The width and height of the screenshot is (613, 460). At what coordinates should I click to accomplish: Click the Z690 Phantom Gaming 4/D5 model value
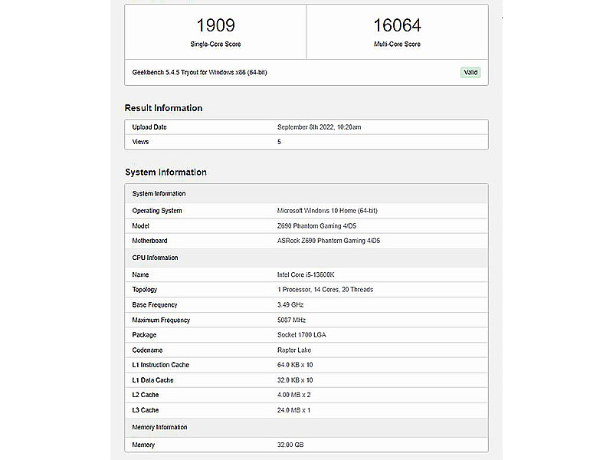[316, 225]
